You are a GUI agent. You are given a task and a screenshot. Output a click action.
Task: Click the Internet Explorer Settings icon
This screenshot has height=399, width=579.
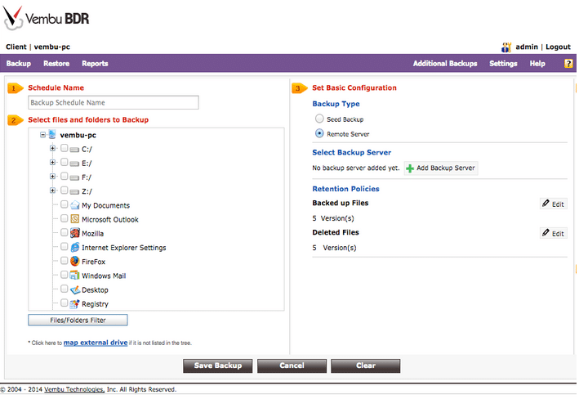point(75,247)
